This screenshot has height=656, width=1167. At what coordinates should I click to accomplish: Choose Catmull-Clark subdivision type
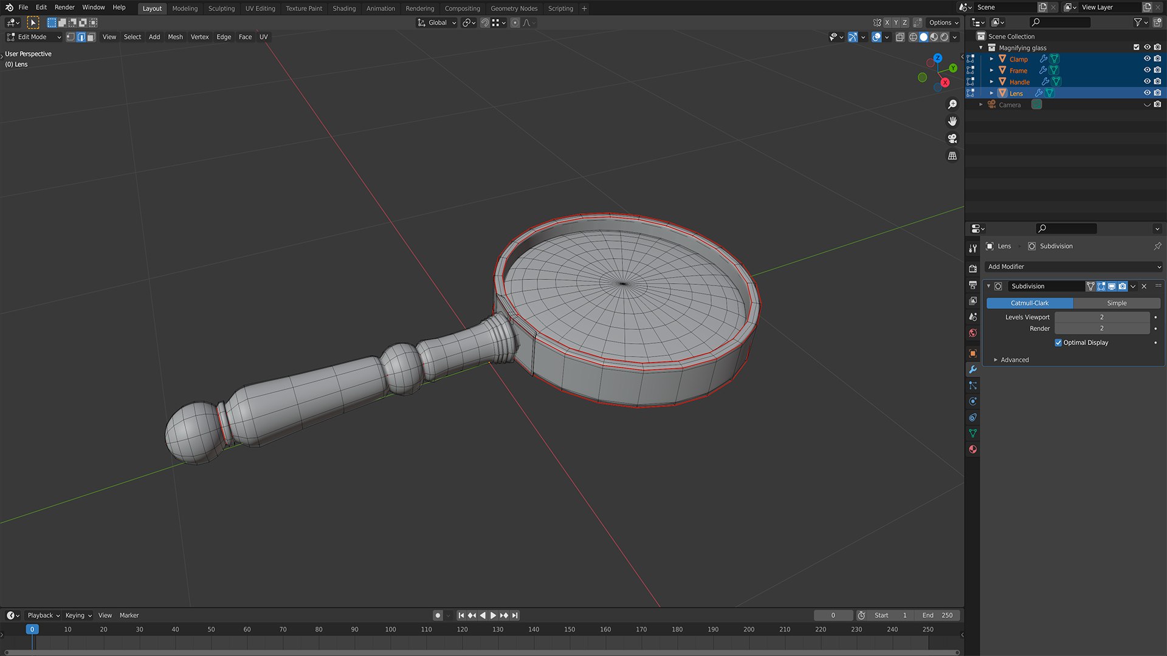1030,303
